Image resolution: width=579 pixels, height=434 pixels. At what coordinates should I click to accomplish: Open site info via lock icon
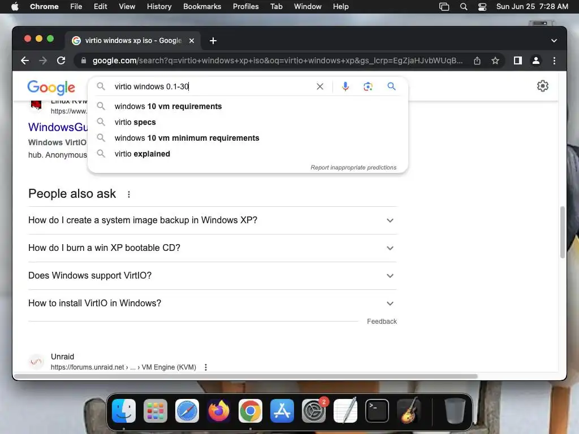[84, 60]
